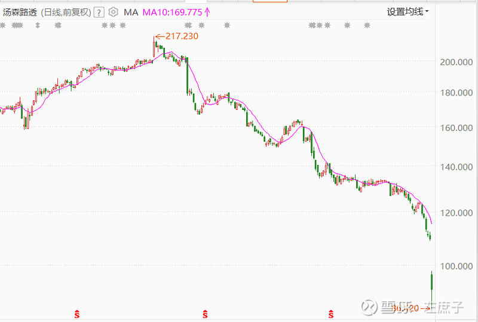Screen dimensions: 478x322
Task: Click the middle red S marker
Action: (205, 313)
